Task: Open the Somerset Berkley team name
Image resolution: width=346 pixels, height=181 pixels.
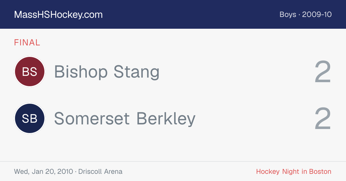Action: pos(125,118)
